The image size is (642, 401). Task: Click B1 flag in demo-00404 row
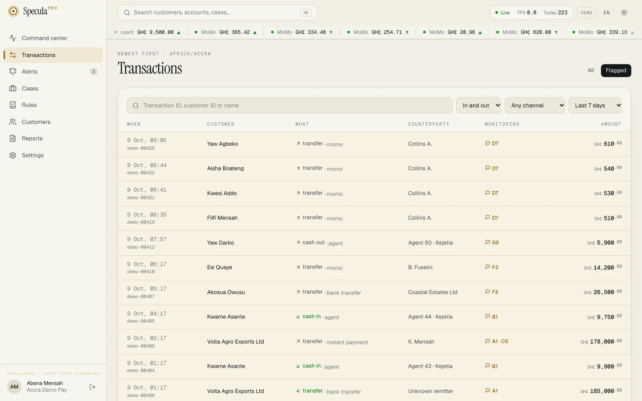tap(492, 366)
